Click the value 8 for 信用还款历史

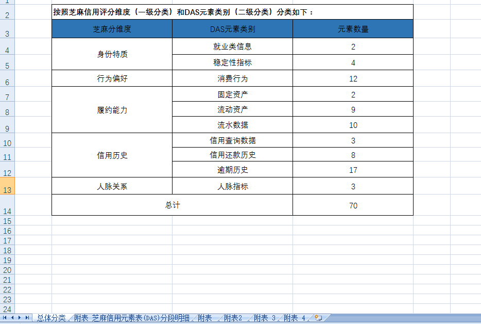(x=353, y=155)
